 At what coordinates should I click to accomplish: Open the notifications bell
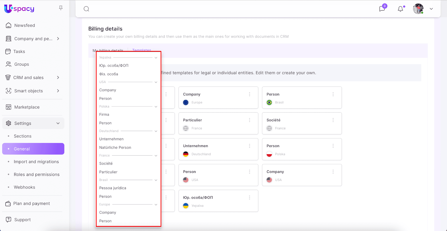coord(400,9)
